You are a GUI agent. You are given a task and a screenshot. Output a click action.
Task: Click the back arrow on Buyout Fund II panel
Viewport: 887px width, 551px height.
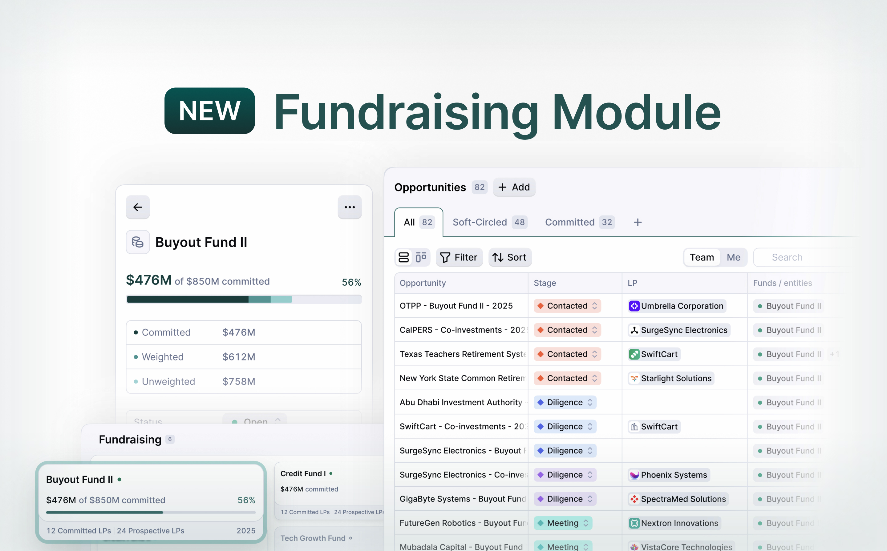click(x=137, y=207)
